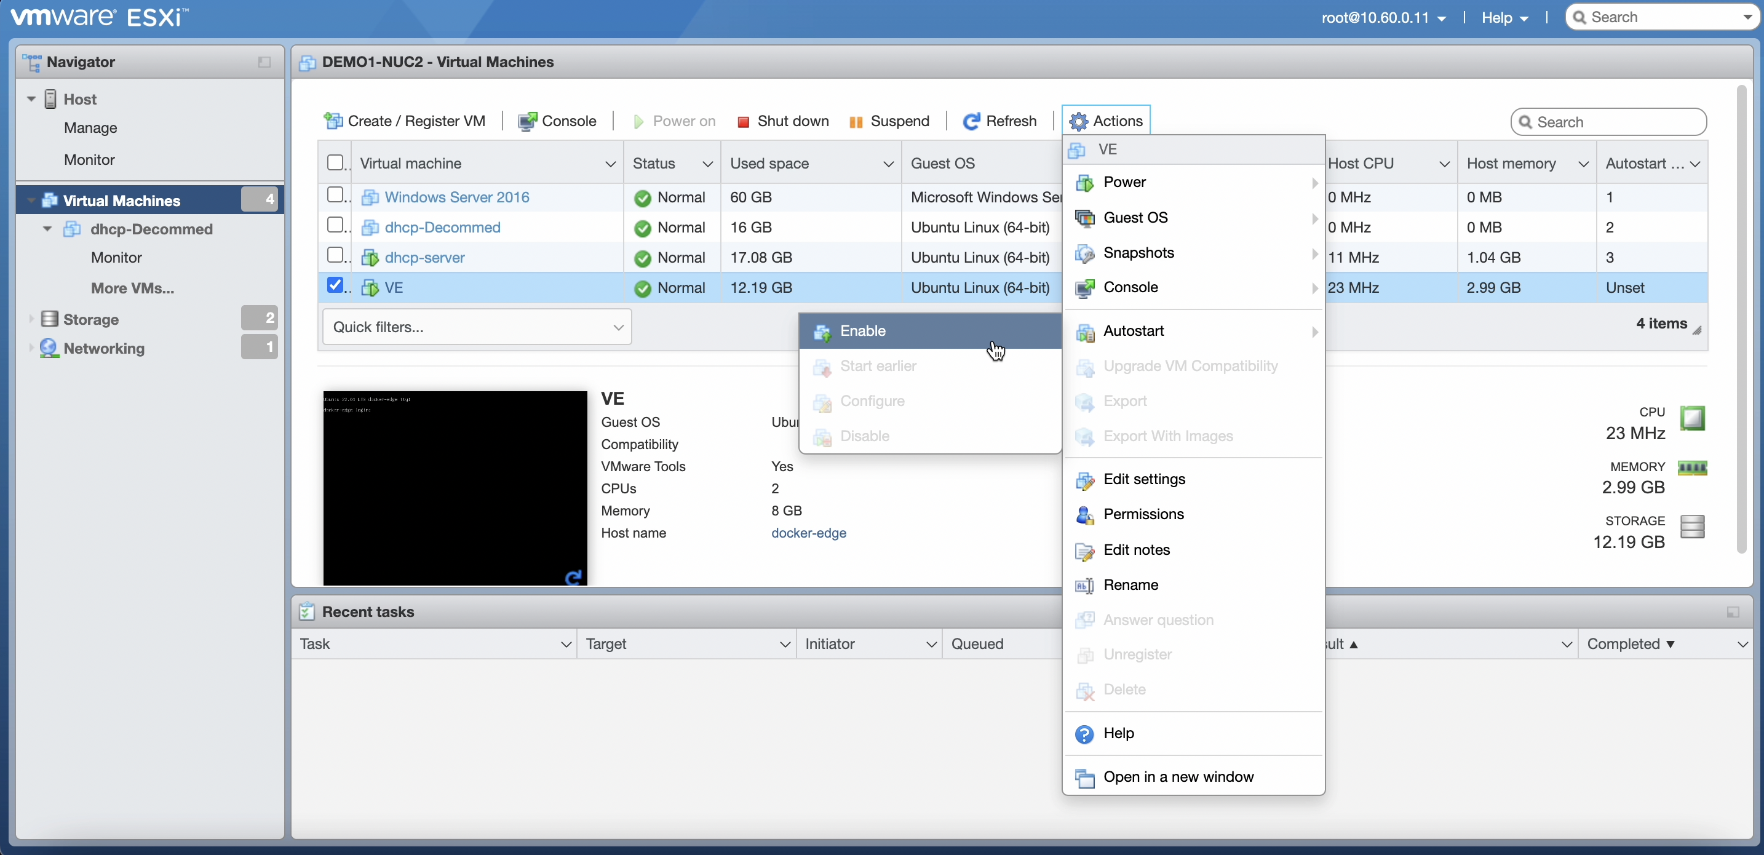The image size is (1764, 855).
Task: Click the red Shut down icon
Action: (743, 122)
